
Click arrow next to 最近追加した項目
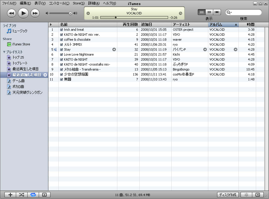point(45,75)
